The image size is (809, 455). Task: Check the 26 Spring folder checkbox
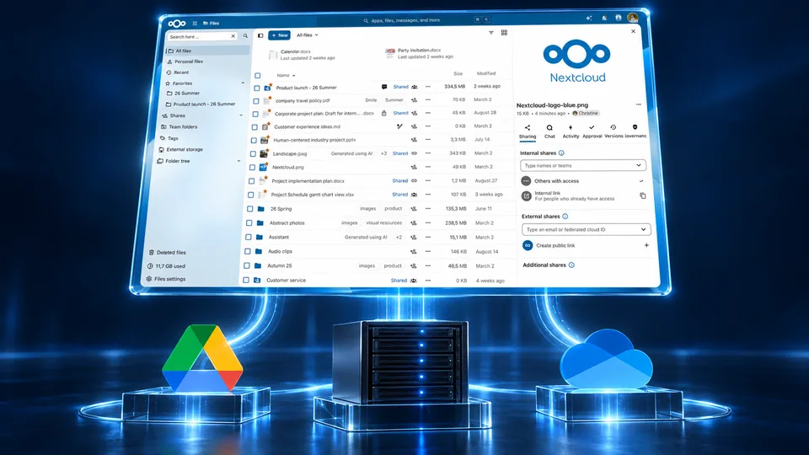[x=249, y=209]
